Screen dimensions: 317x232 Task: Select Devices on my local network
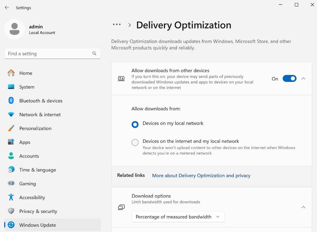(135, 124)
